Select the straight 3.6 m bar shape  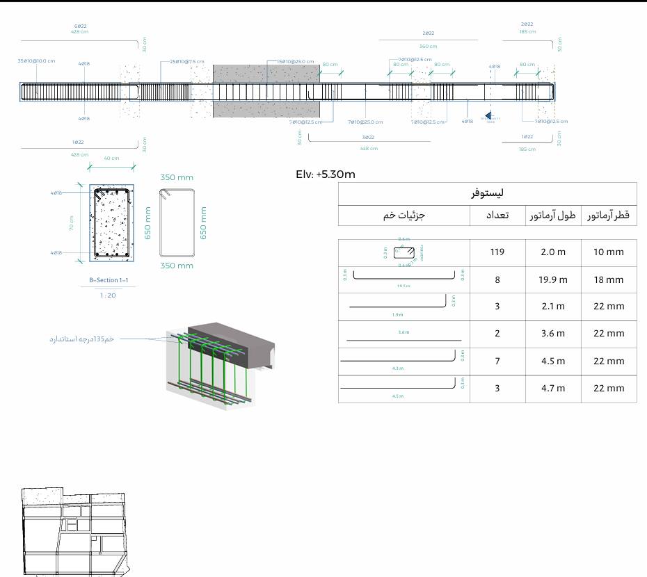coord(404,338)
